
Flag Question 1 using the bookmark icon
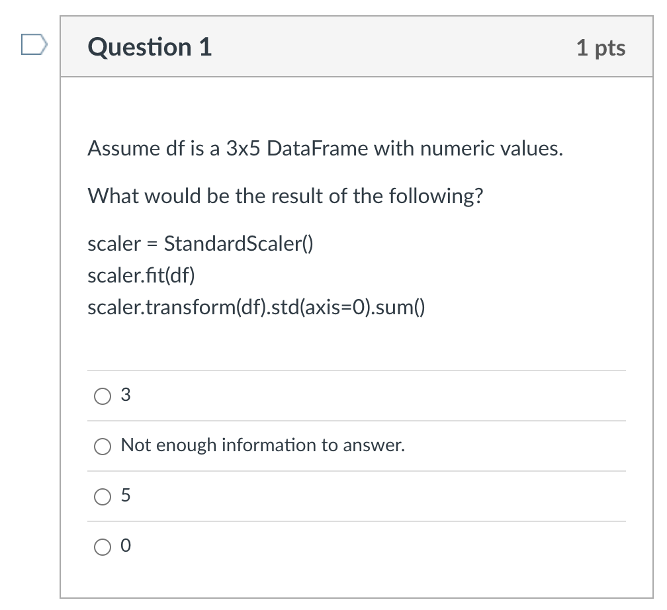(34, 45)
